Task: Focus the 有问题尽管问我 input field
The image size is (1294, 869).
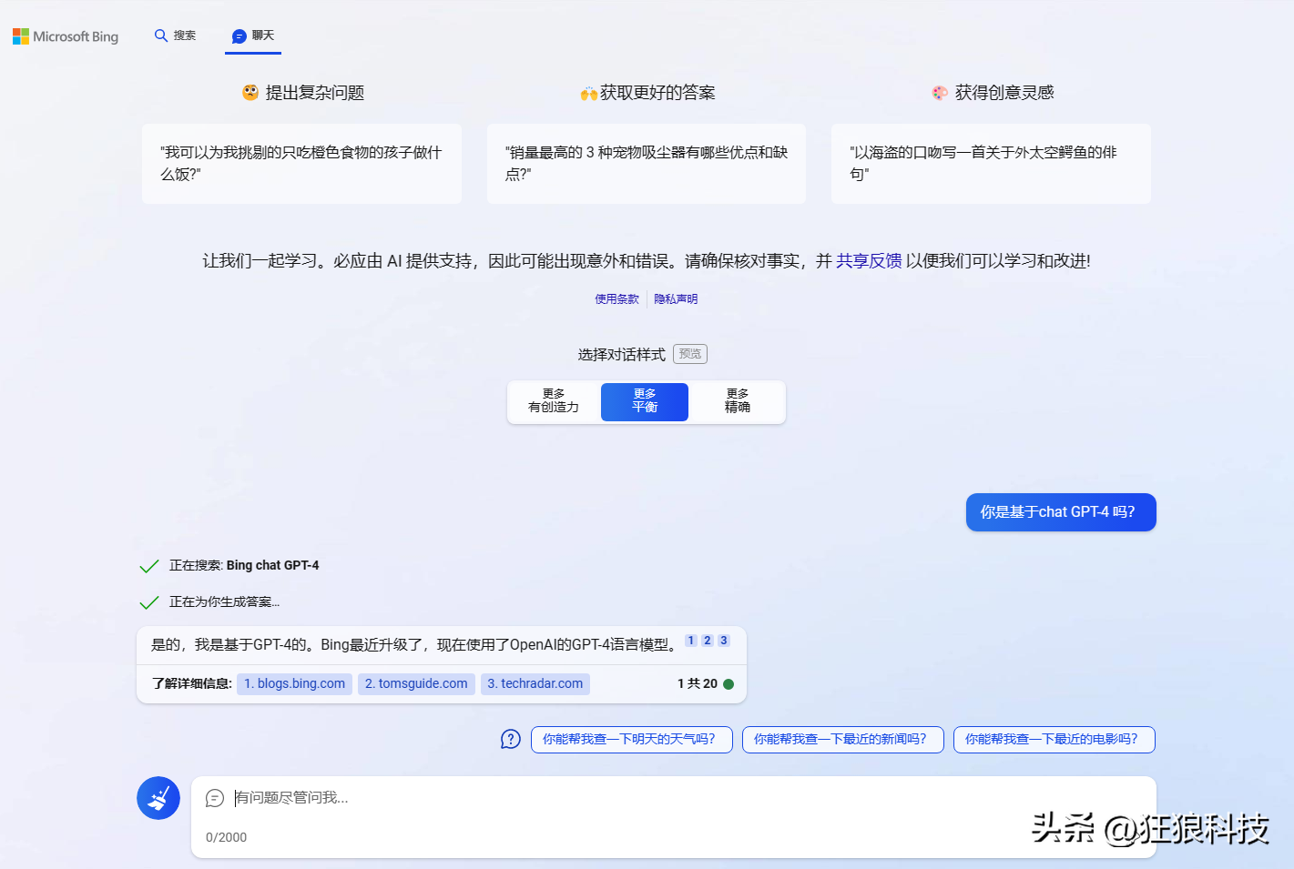Action: (674, 798)
